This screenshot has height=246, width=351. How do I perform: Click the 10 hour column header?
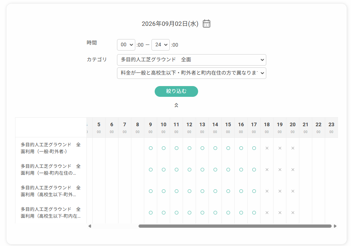pos(163,127)
